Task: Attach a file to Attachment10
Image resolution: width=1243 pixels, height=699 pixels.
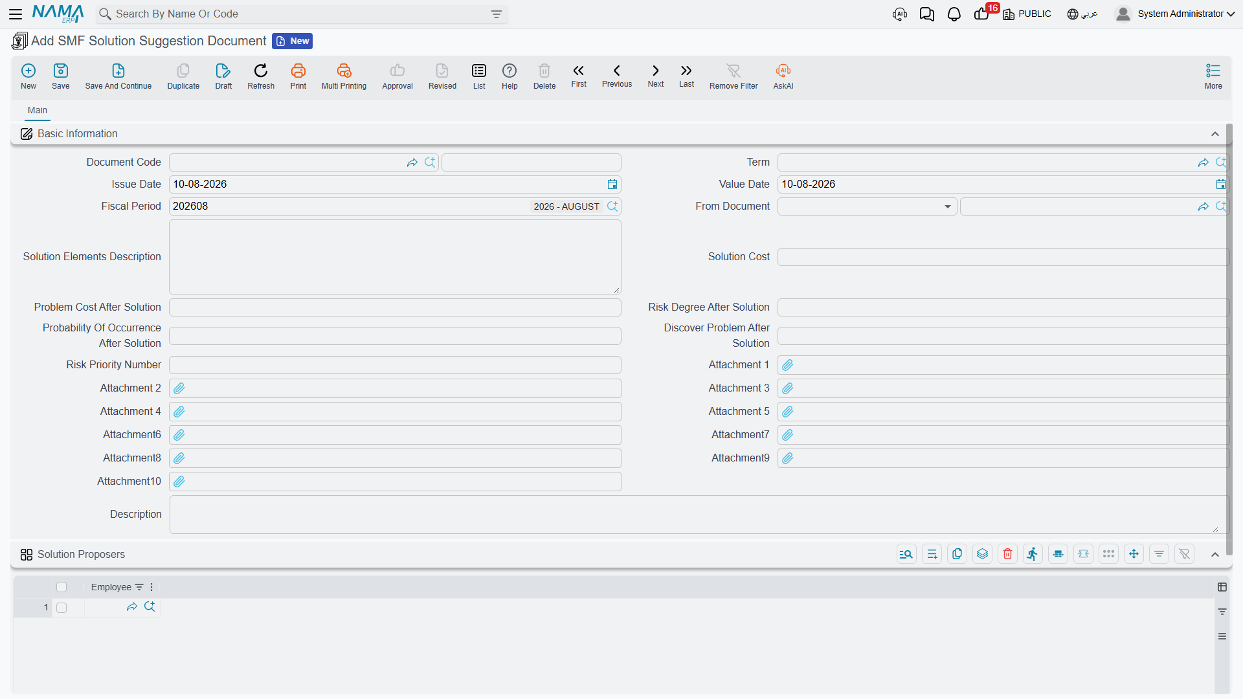Action: (179, 482)
